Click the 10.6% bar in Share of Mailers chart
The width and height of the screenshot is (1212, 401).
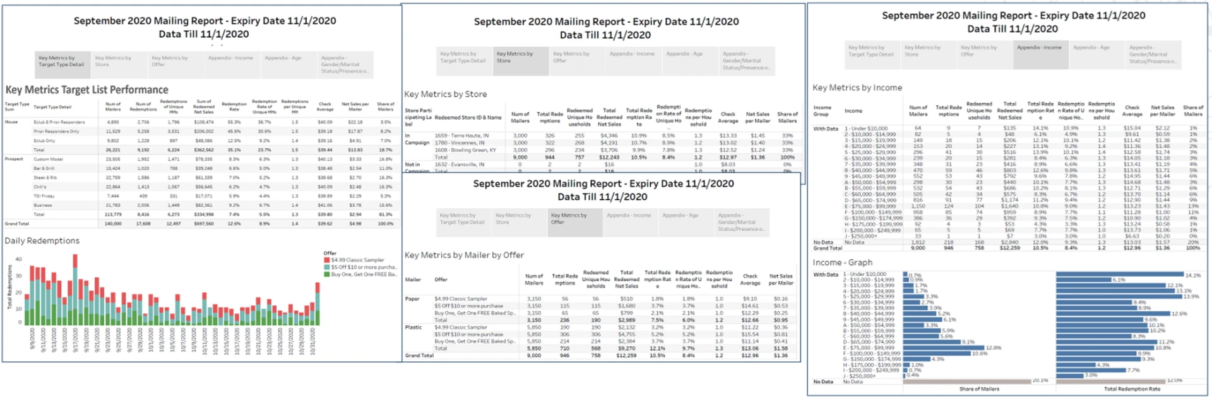click(x=936, y=354)
